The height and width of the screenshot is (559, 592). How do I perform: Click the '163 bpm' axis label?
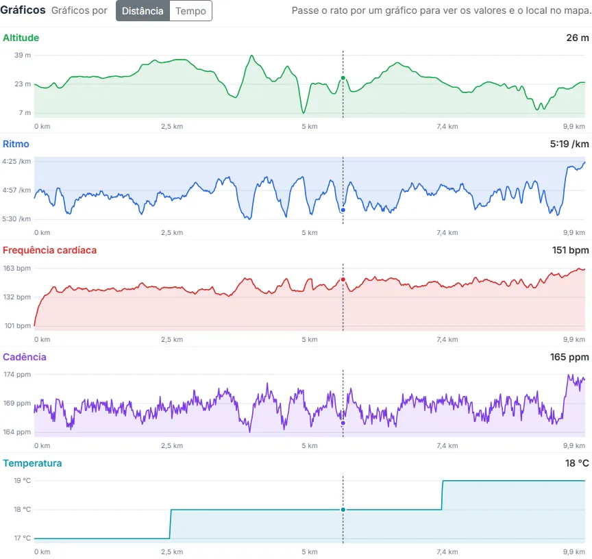coord(17,269)
